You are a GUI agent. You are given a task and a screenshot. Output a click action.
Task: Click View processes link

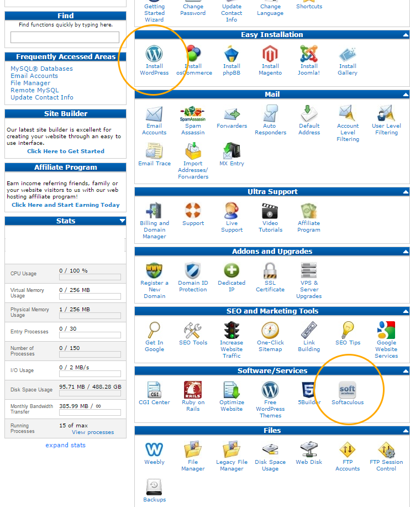(x=93, y=432)
